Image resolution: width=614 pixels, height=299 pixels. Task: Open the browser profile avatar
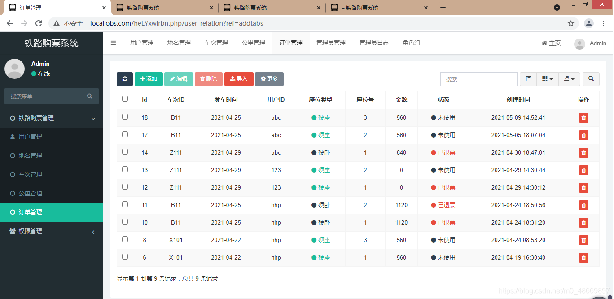(589, 23)
